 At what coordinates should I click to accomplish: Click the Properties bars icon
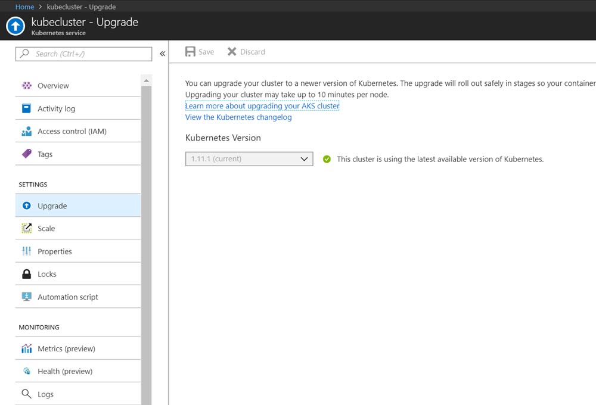click(27, 251)
